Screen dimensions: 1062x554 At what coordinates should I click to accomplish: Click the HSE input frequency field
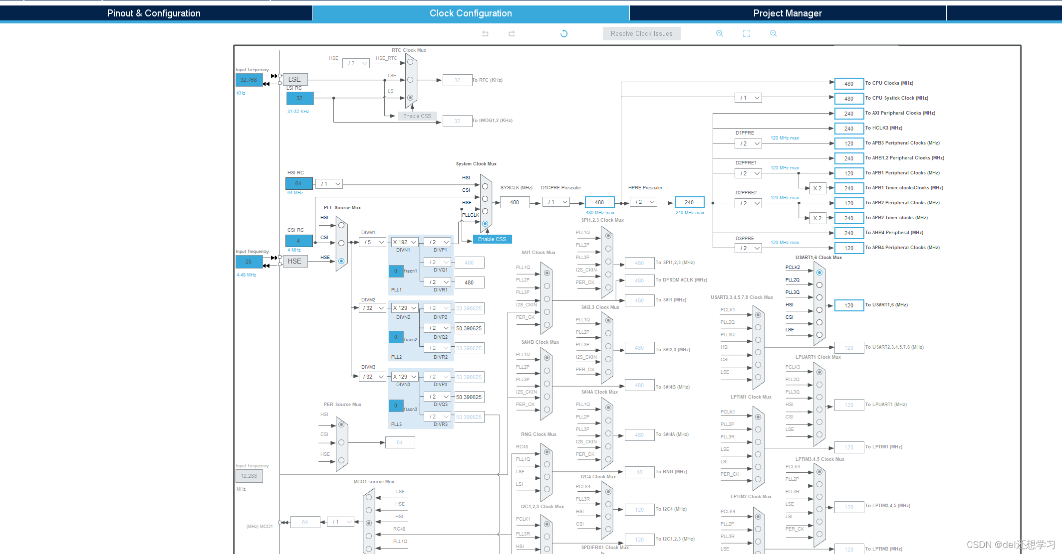[249, 262]
